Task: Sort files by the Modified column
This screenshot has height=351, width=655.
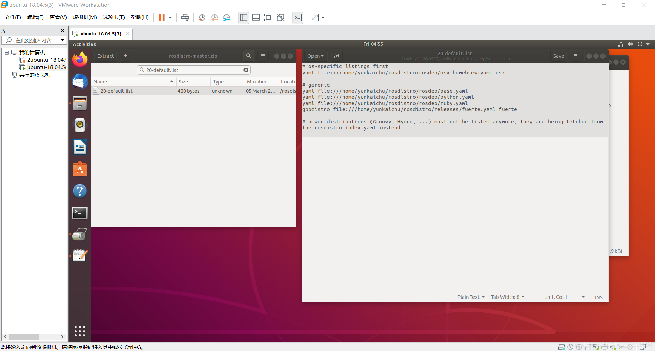Action: point(262,82)
